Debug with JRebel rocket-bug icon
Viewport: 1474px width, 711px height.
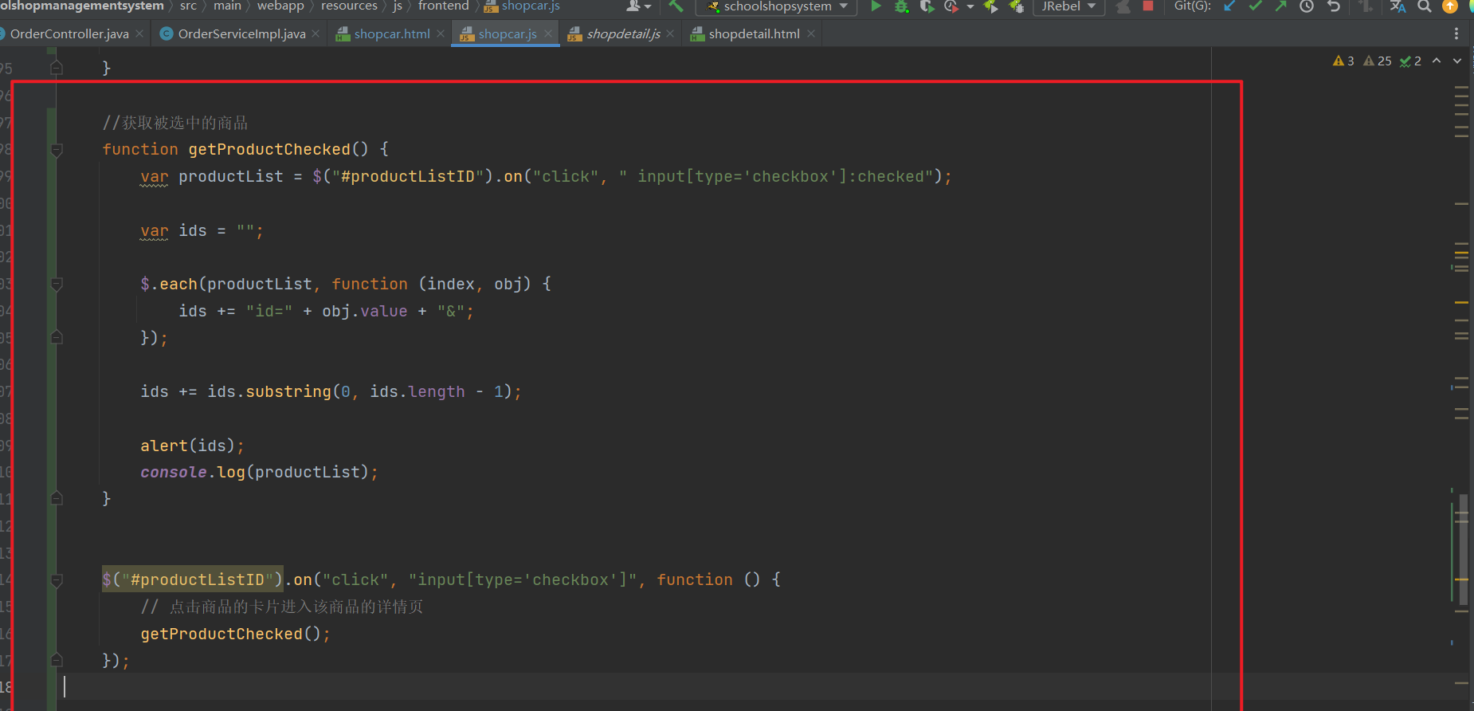(1016, 6)
